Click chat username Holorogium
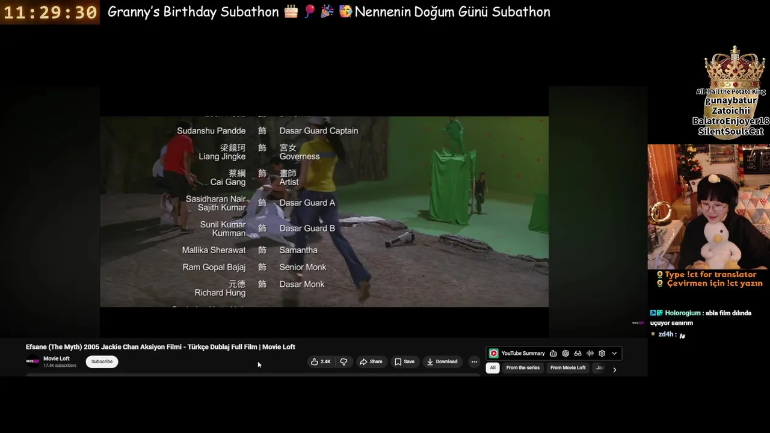The width and height of the screenshot is (770, 433). pyautogui.click(x=683, y=313)
